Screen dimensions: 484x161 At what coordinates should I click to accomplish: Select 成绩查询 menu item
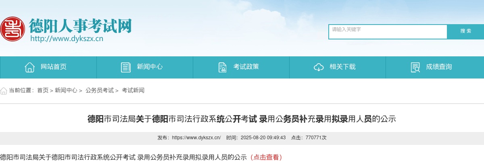pos(435,67)
